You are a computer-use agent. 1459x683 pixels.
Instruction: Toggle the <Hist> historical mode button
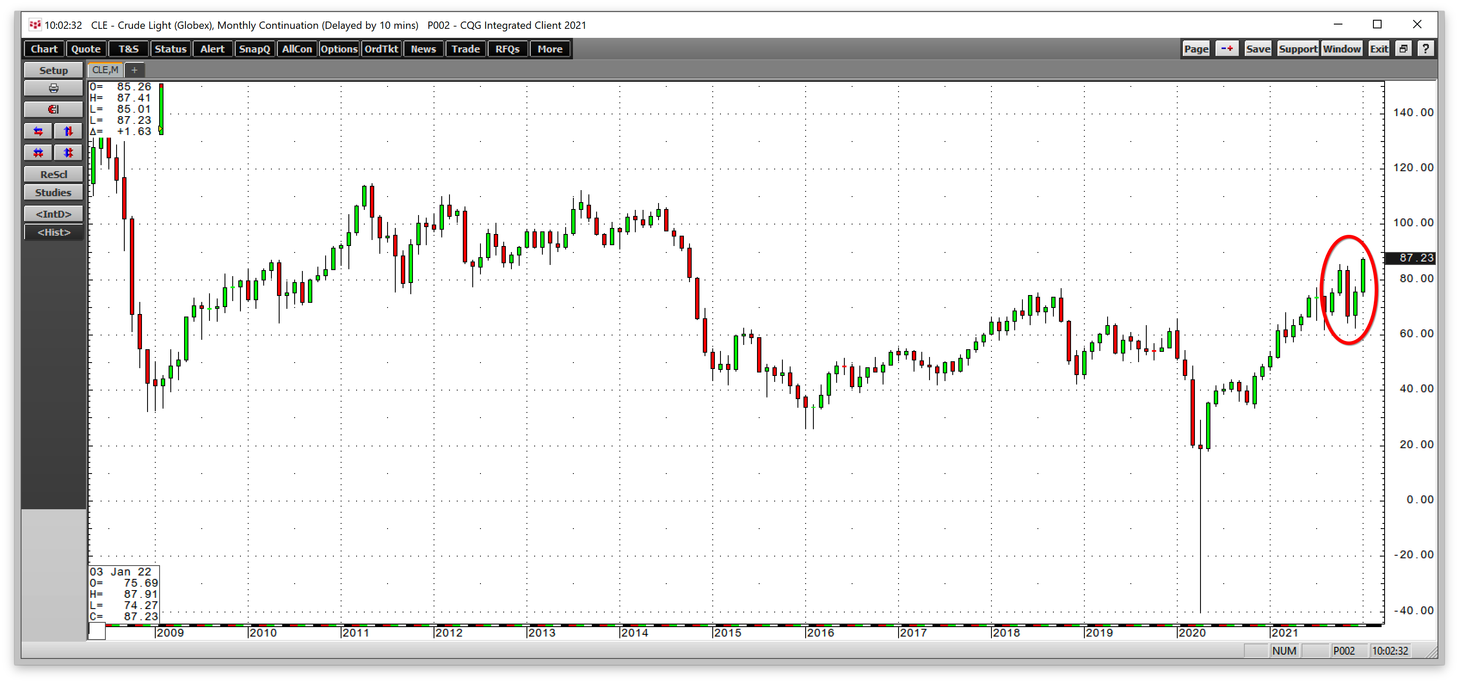[53, 232]
